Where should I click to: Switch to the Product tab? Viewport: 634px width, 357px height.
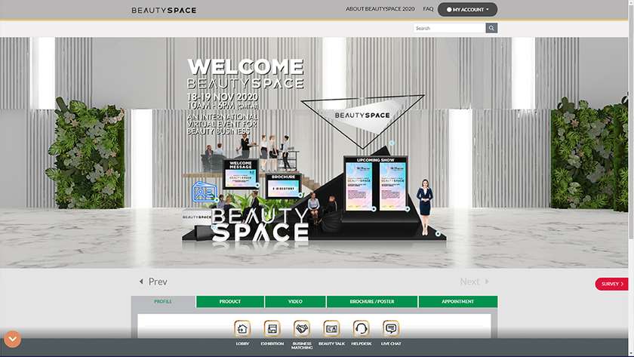click(x=230, y=302)
